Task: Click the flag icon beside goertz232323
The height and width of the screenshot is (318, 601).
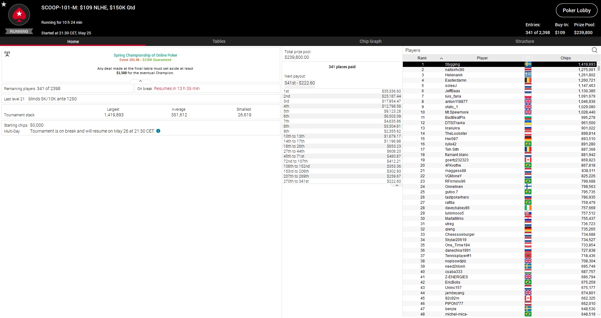Action: click(528, 160)
